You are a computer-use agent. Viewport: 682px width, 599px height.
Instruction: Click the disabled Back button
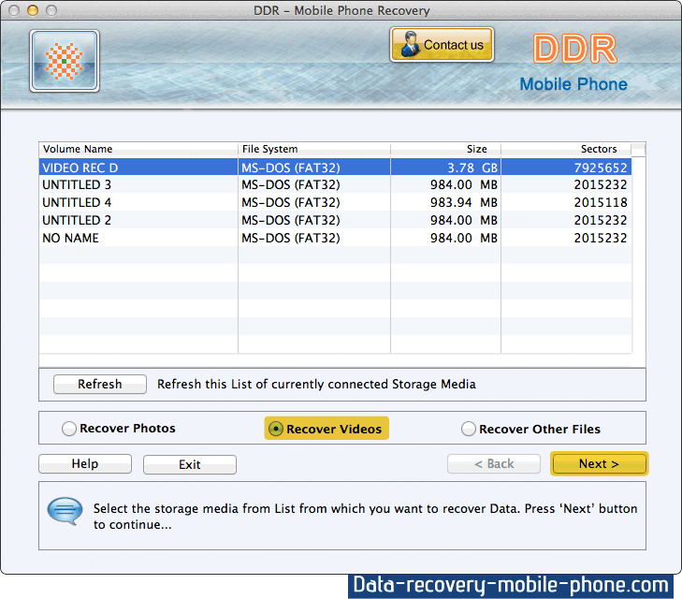(494, 463)
